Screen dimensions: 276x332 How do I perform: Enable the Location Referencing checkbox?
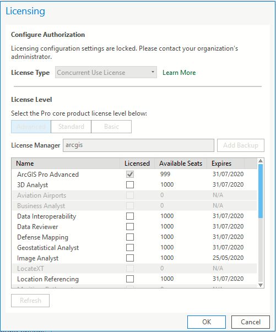[x=130, y=279]
